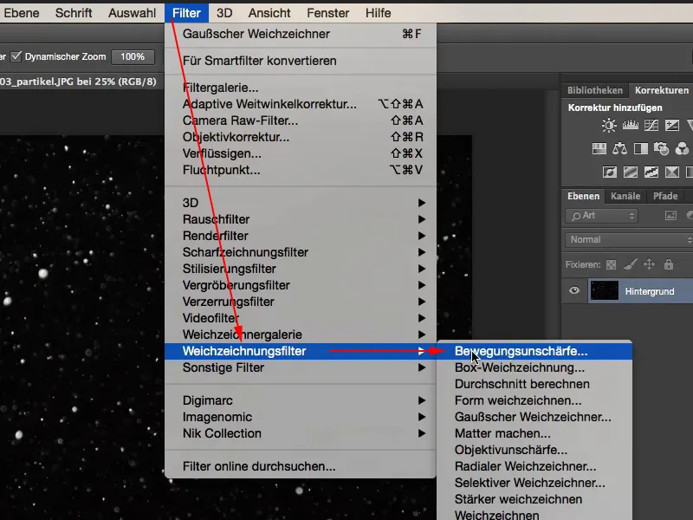This screenshot has height=520, width=693.
Task: Add a Hue/Saturation adjustment icon
Action: pyautogui.click(x=599, y=148)
